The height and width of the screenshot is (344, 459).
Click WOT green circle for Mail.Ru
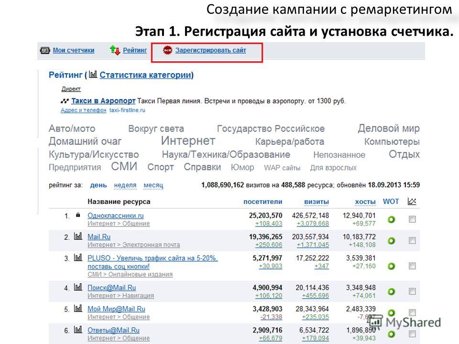392,241
